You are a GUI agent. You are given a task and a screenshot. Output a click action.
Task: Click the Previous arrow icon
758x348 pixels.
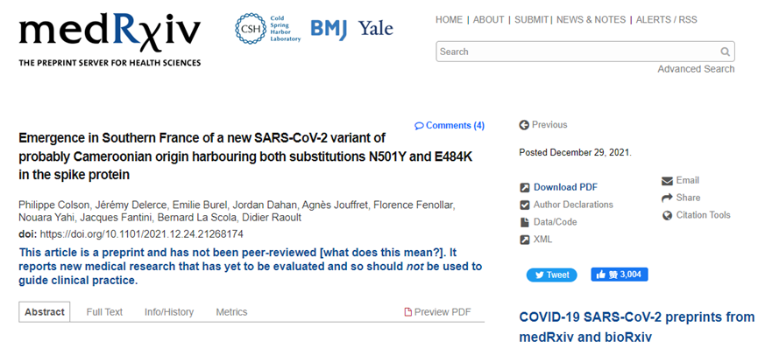pos(524,125)
